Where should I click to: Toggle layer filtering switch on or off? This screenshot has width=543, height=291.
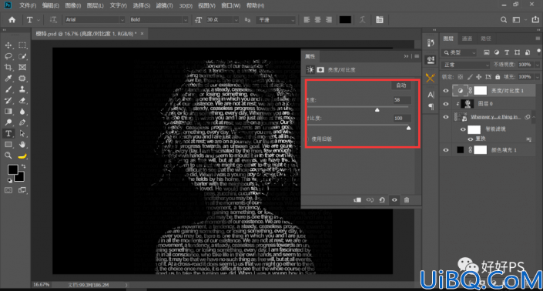point(538,52)
